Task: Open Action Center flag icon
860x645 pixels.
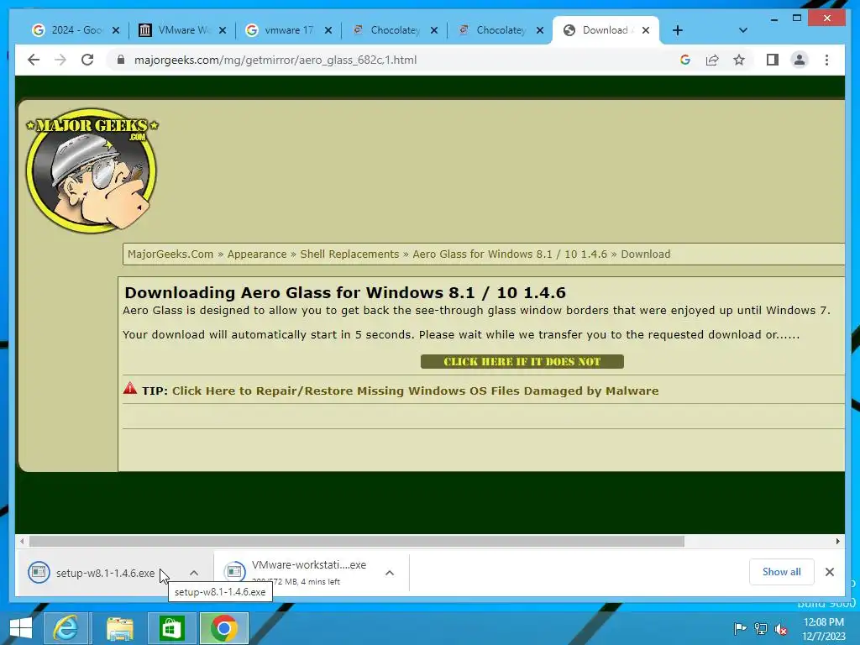Action: (x=740, y=628)
